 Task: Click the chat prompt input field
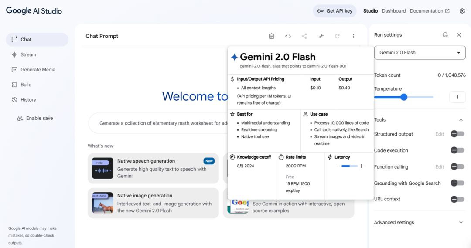point(158,123)
